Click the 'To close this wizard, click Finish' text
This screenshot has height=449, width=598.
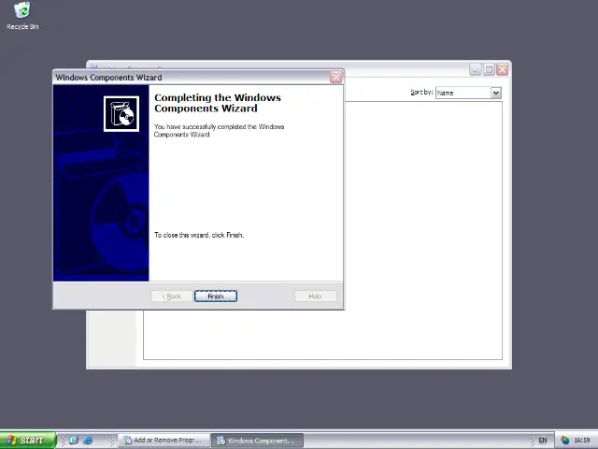pyautogui.click(x=199, y=235)
